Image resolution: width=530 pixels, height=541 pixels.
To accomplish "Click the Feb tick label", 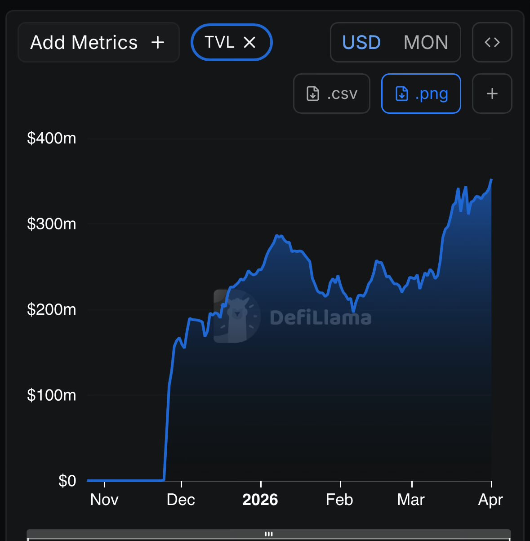I will point(339,500).
